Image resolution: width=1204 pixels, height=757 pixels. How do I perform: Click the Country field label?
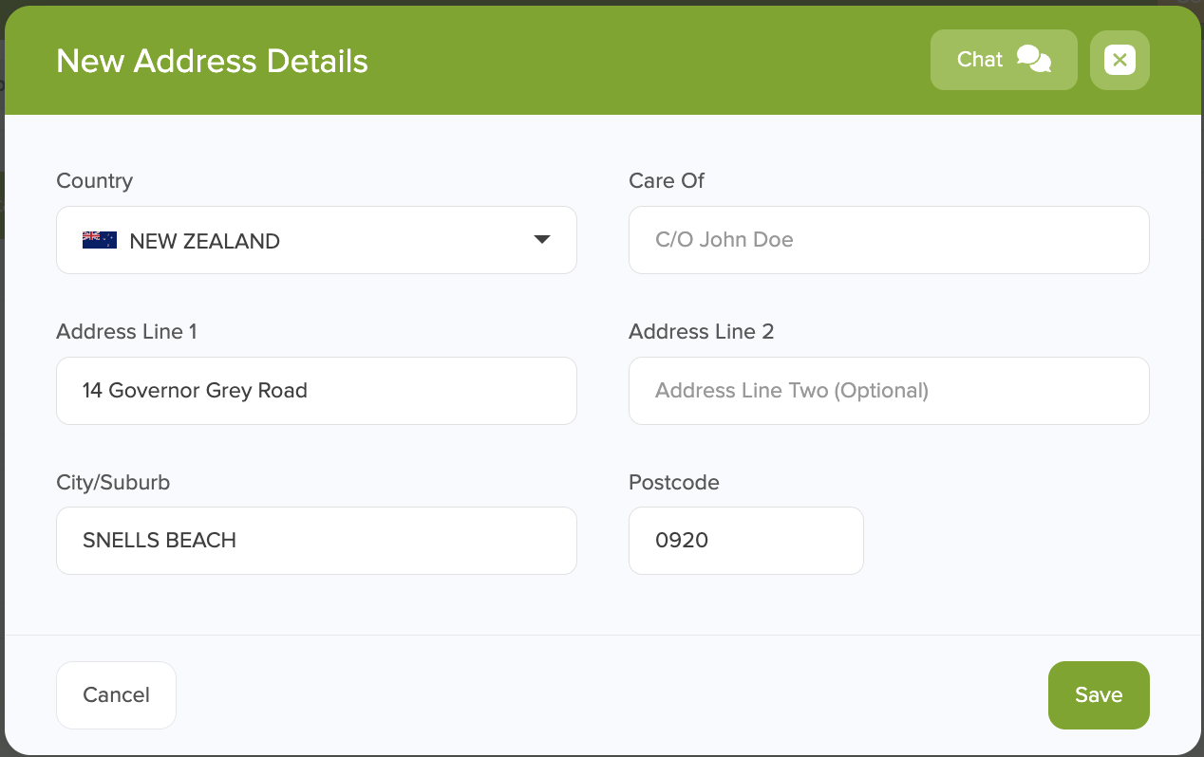point(94,181)
